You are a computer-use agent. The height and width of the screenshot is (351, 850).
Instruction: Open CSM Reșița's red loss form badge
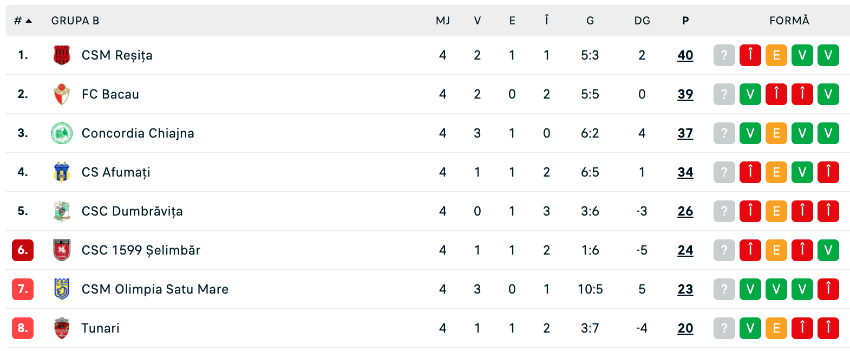[750, 55]
